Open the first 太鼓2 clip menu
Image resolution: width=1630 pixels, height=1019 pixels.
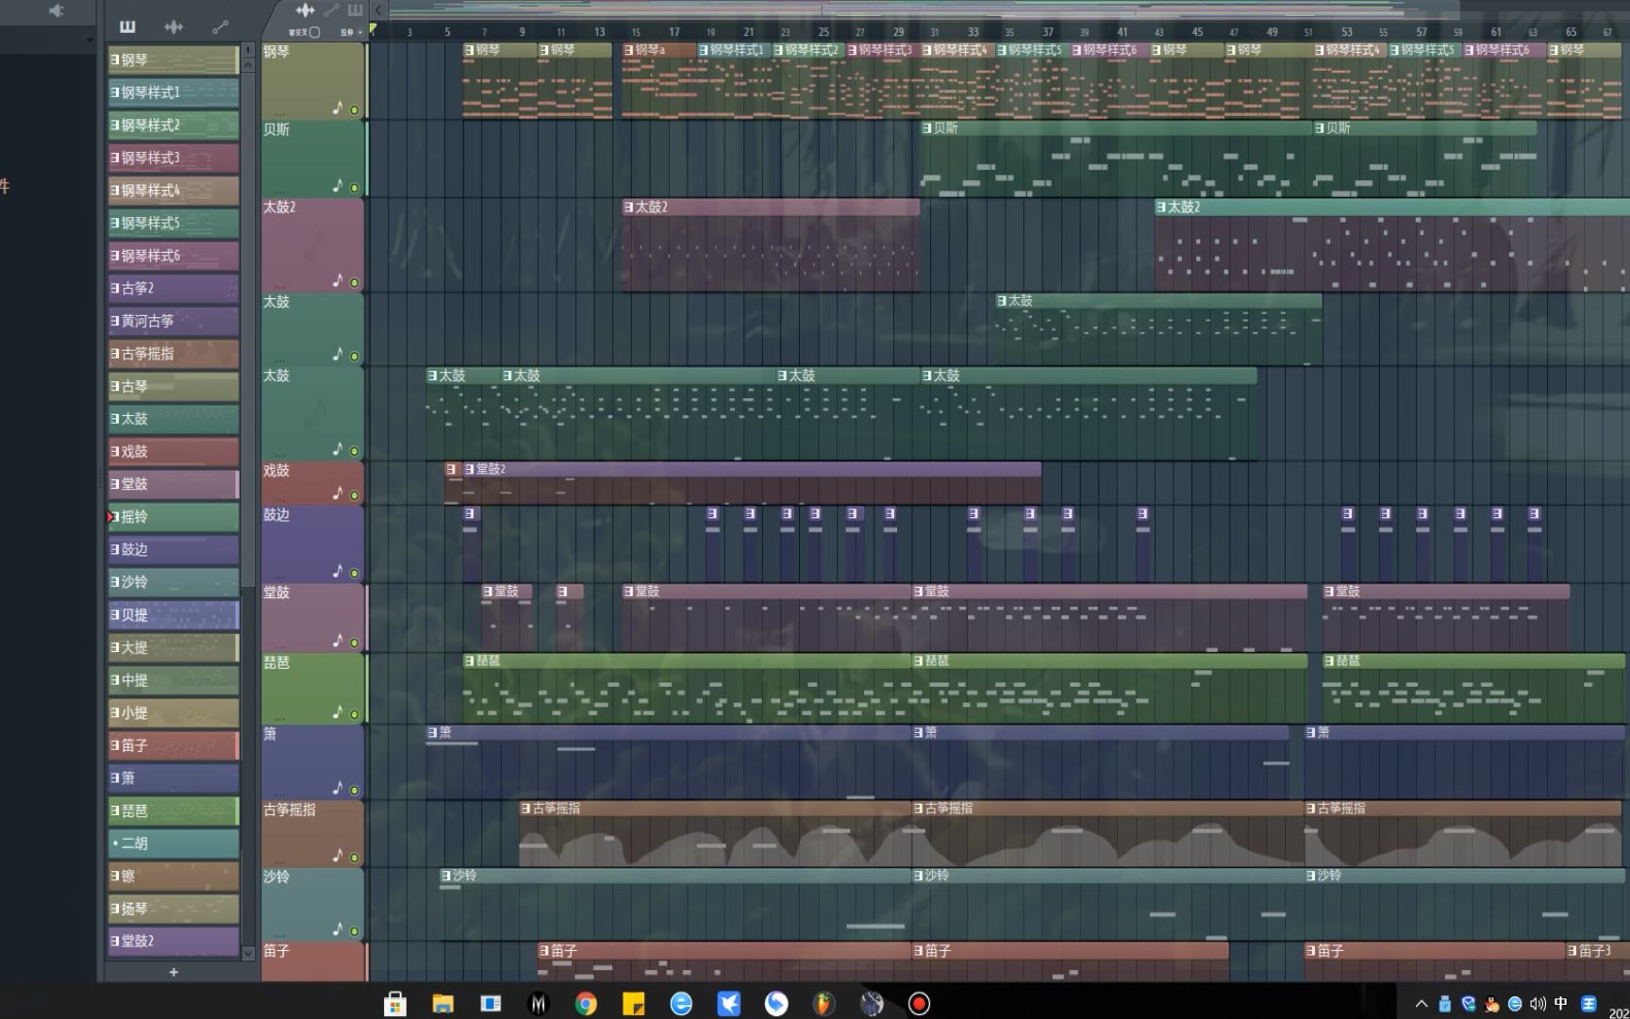click(x=629, y=207)
